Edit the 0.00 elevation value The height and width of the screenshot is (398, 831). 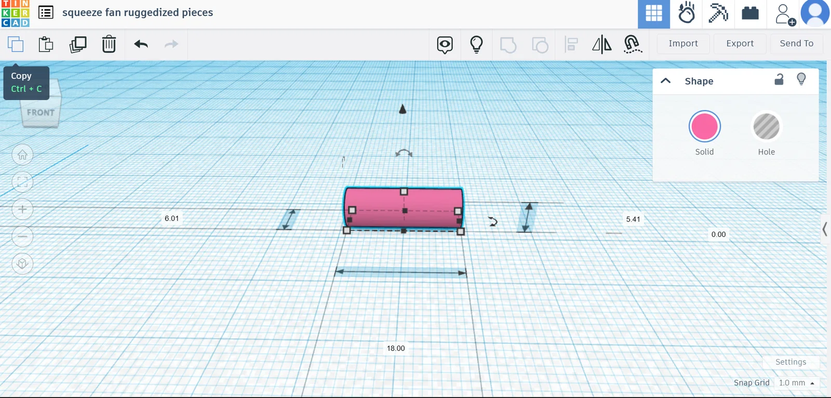[x=718, y=234]
